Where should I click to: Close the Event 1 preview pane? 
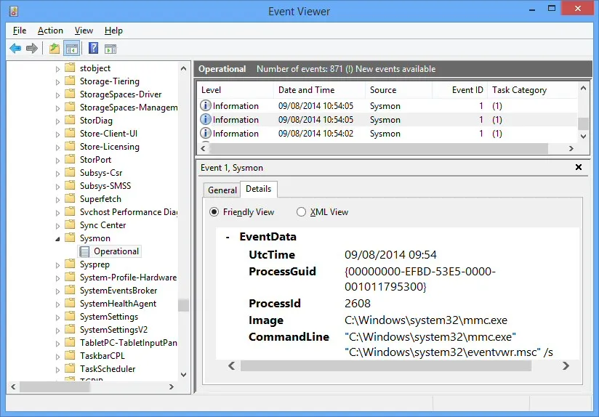tap(579, 167)
